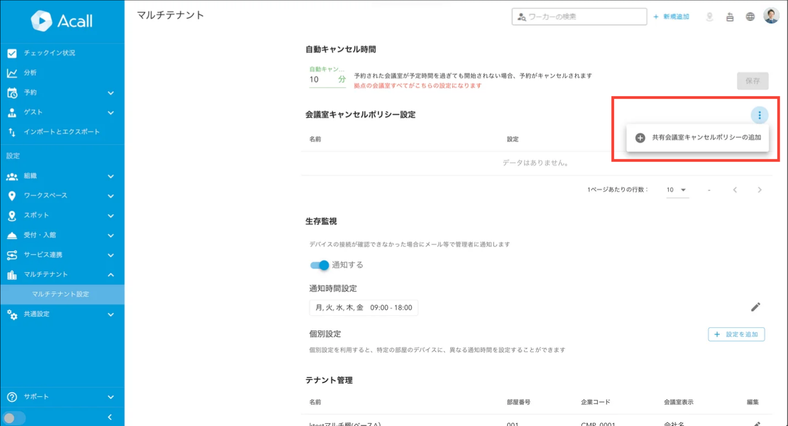Collapse sidebar with the left chevron
Screen dimensions: 788x426
[x=110, y=417]
